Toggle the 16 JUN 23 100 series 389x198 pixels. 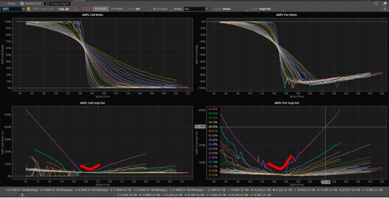(261, 190)
